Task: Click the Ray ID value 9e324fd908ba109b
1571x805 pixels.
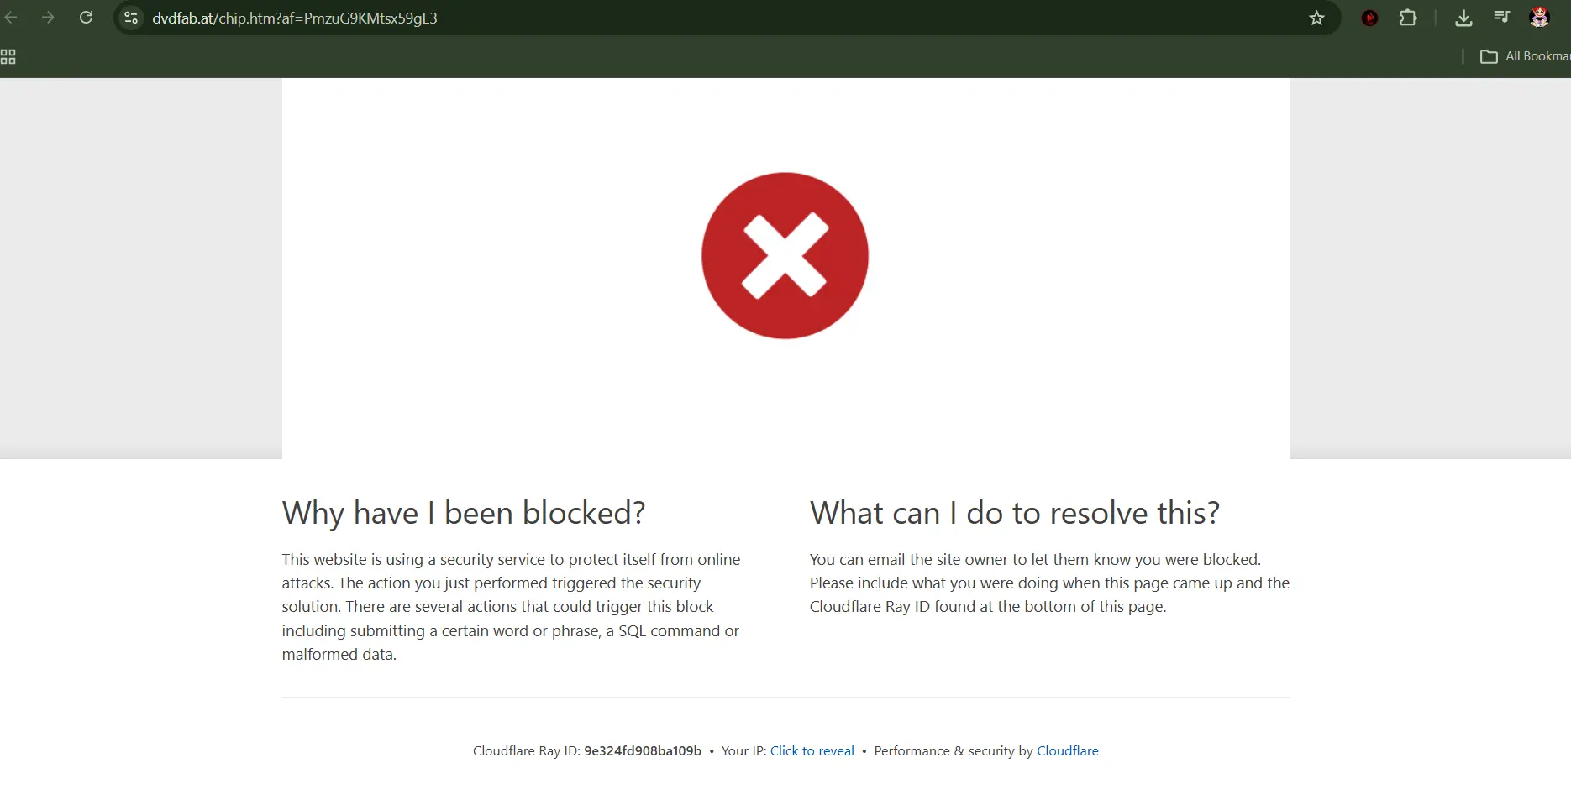Action: tap(643, 751)
